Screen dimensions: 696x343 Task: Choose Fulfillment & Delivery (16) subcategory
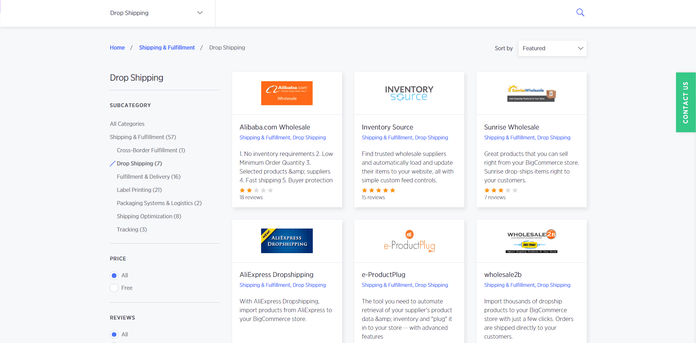pos(149,177)
